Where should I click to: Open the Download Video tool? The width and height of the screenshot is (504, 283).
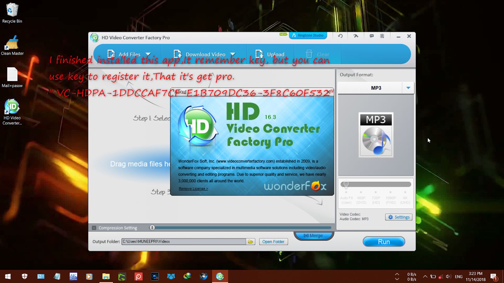(199, 54)
